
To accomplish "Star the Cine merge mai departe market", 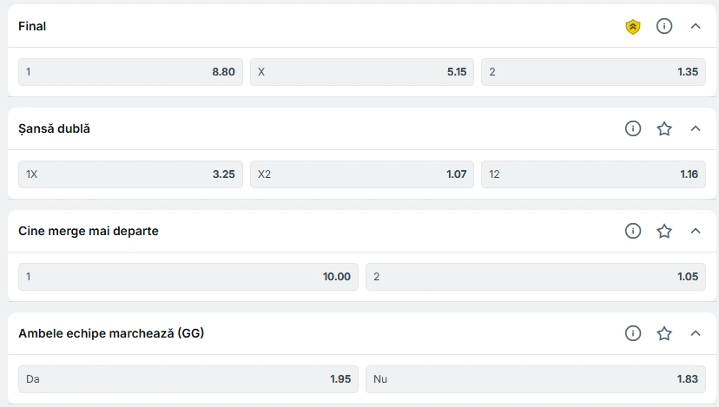I will pos(664,231).
